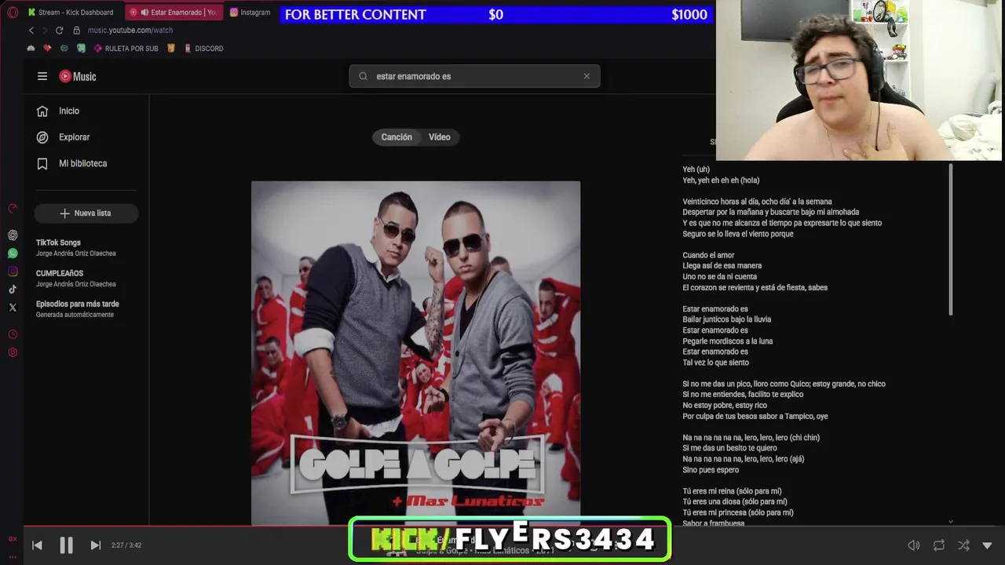
Task: Open the player volume control
Action: (914, 545)
